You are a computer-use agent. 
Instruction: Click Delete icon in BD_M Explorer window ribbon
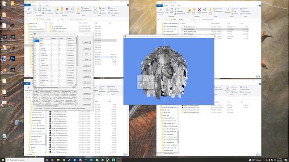point(199,10)
